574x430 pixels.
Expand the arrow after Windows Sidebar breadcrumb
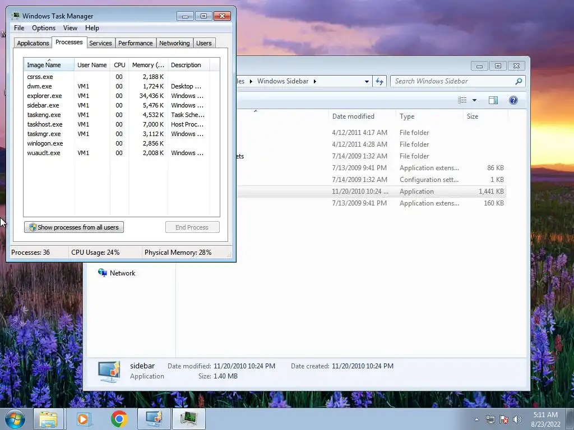point(315,81)
